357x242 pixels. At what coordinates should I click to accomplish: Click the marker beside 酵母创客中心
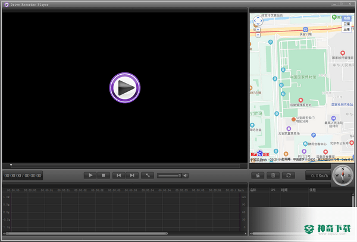pyautogui.click(x=305, y=144)
